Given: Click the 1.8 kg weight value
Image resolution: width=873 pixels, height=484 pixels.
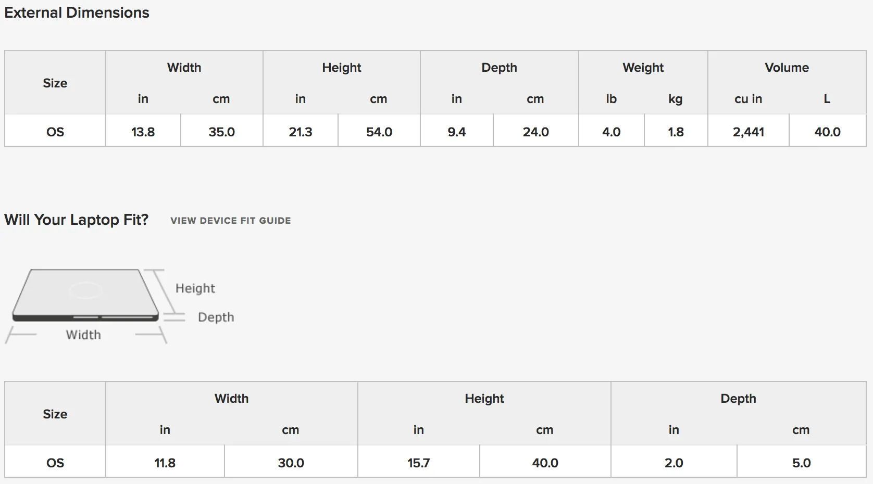Looking at the screenshot, I should pos(676,132).
